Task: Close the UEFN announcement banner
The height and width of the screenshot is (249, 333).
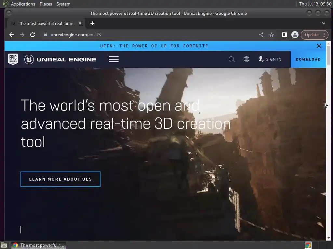Action: (x=319, y=46)
